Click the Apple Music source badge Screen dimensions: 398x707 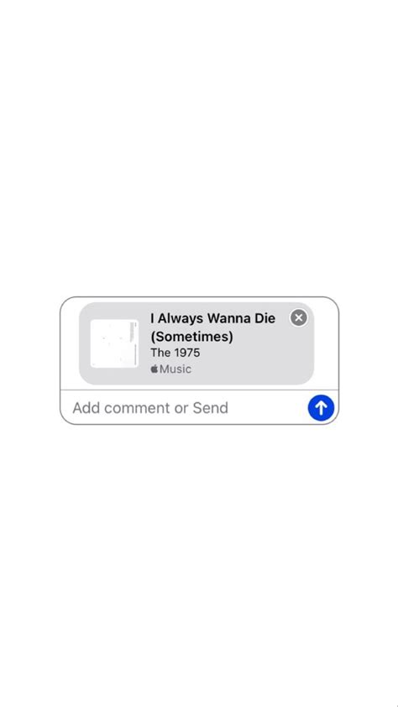[x=170, y=369]
